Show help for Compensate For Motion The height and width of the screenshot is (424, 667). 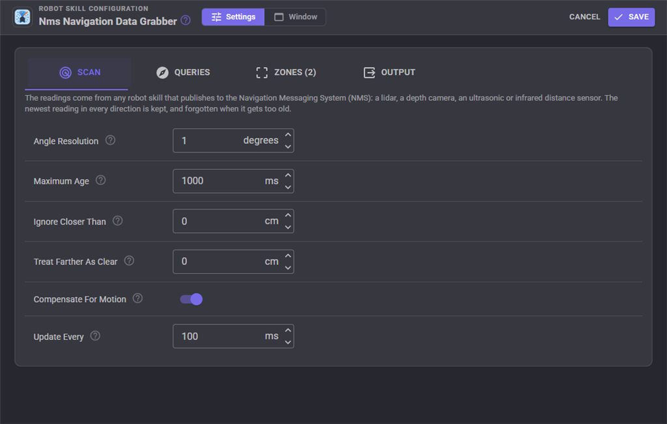tap(137, 298)
